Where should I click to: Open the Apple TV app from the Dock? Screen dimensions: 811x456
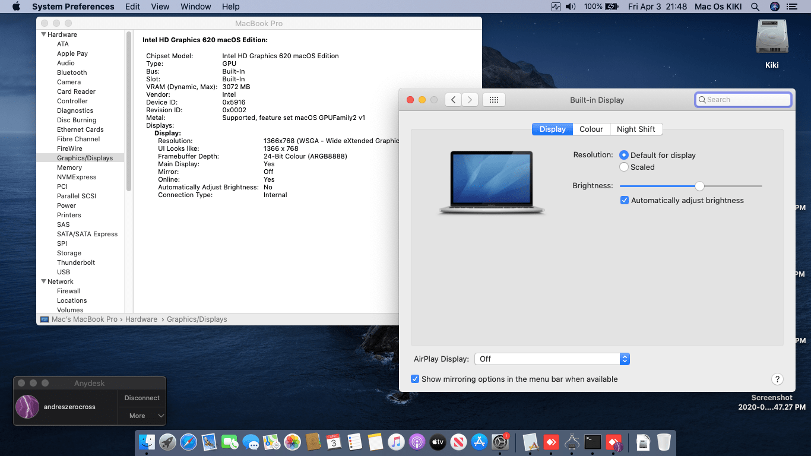(438, 442)
